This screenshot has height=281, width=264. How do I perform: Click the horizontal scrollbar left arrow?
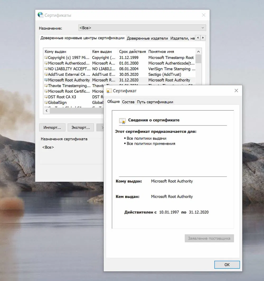pos(47,111)
